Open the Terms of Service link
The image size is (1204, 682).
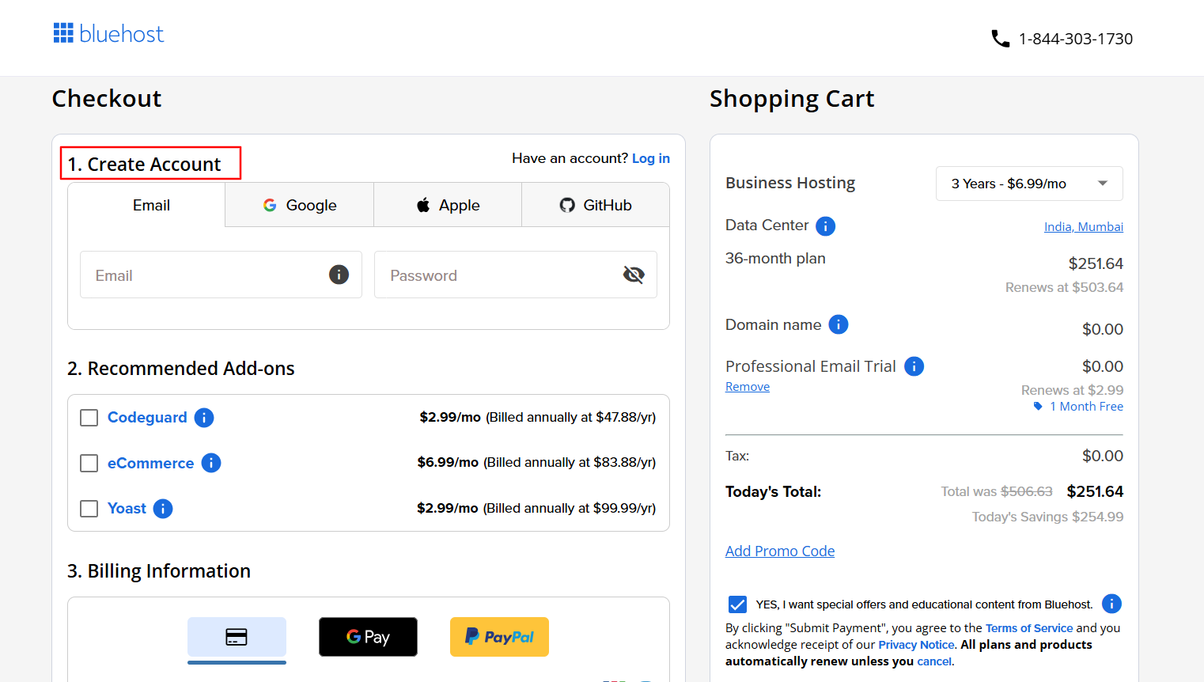pyautogui.click(x=1029, y=628)
